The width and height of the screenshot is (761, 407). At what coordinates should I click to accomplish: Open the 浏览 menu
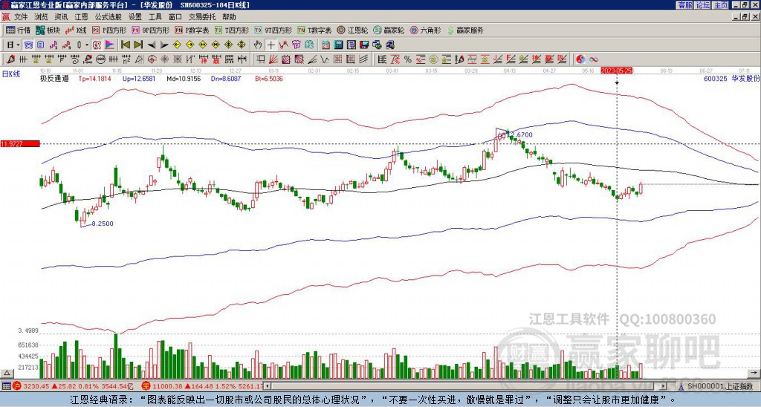point(41,17)
